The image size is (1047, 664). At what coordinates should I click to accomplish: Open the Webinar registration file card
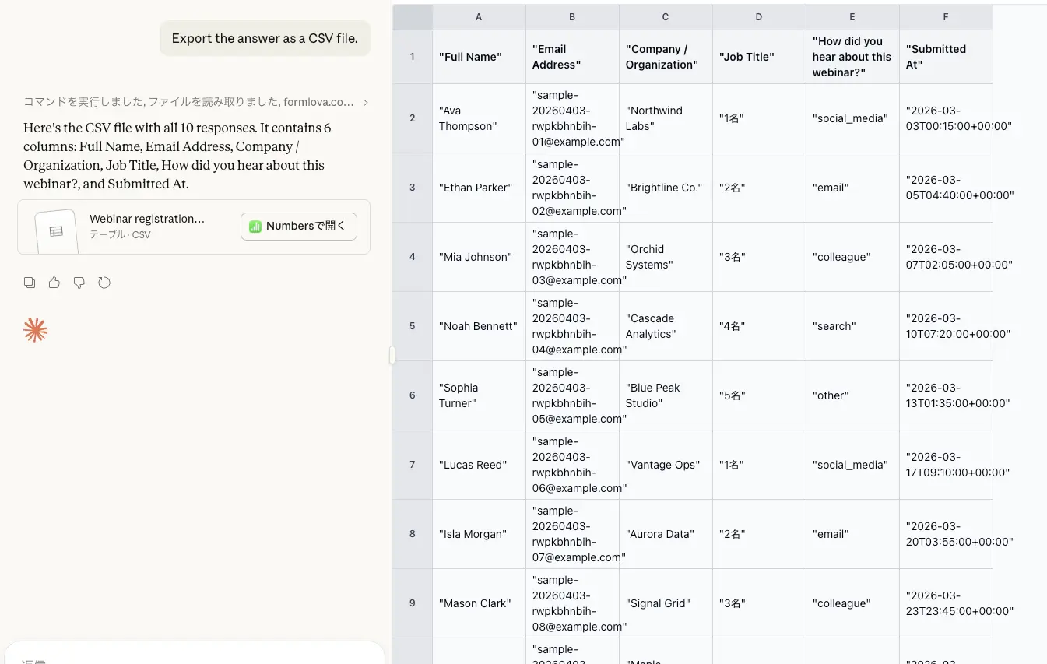[146, 227]
